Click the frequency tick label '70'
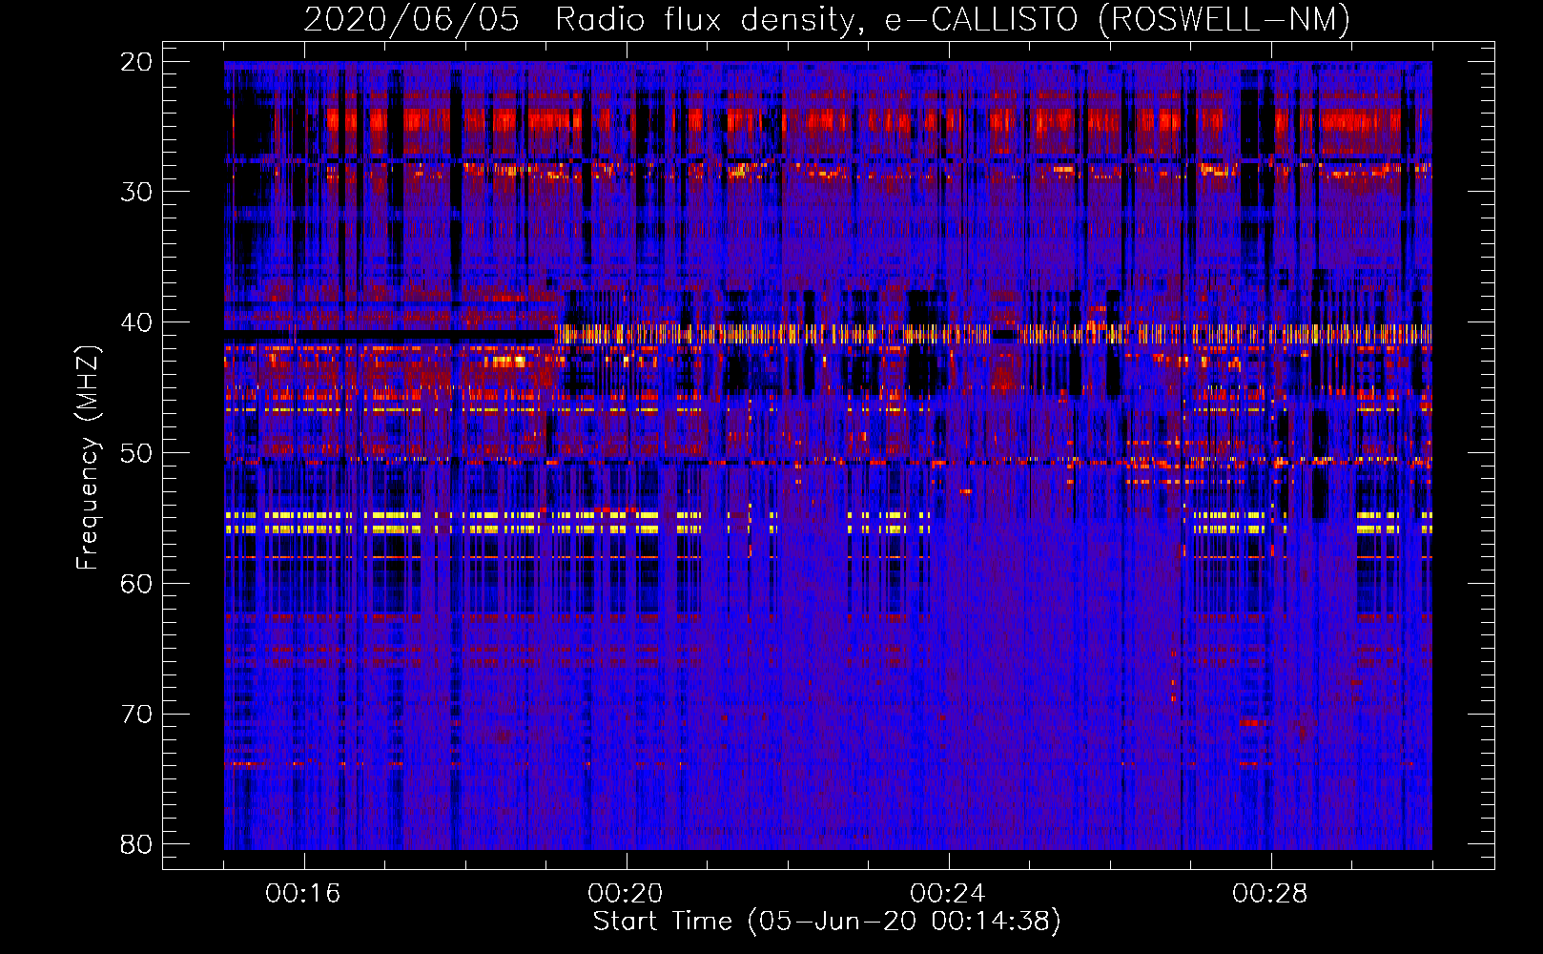The height and width of the screenshot is (954, 1543). point(137,715)
